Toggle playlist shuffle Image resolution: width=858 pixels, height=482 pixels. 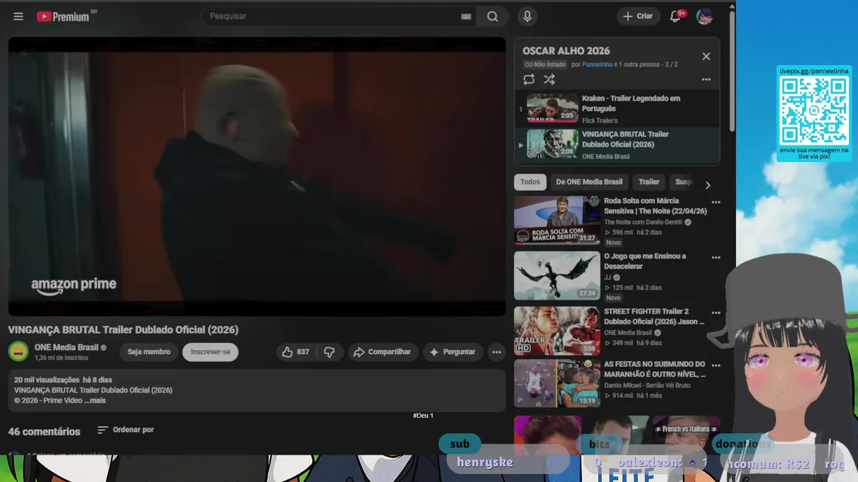(x=549, y=80)
